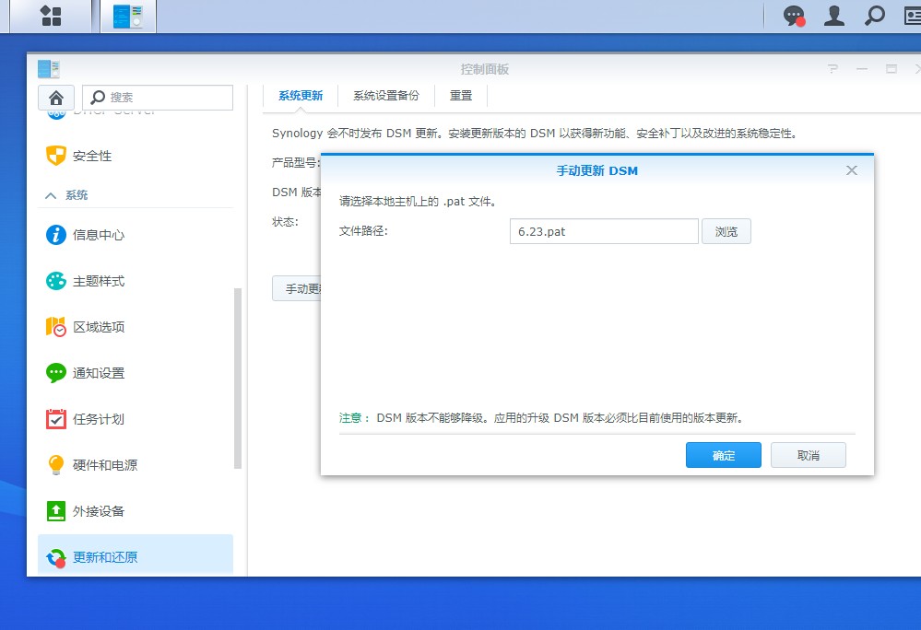Confirm update with 确定 button
Image resolution: width=921 pixels, height=630 pixels.
pos(724,455)
